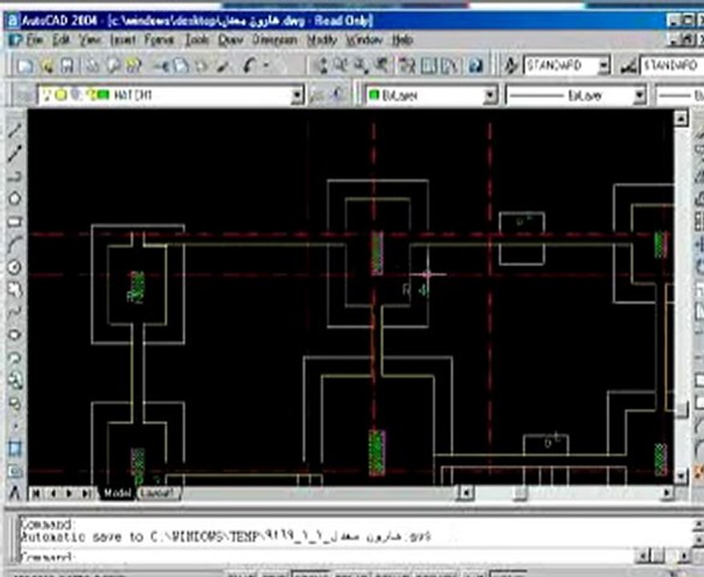Click Make Object's Layer Current icon
Viewport: 704px width, 577px height.
317,95
